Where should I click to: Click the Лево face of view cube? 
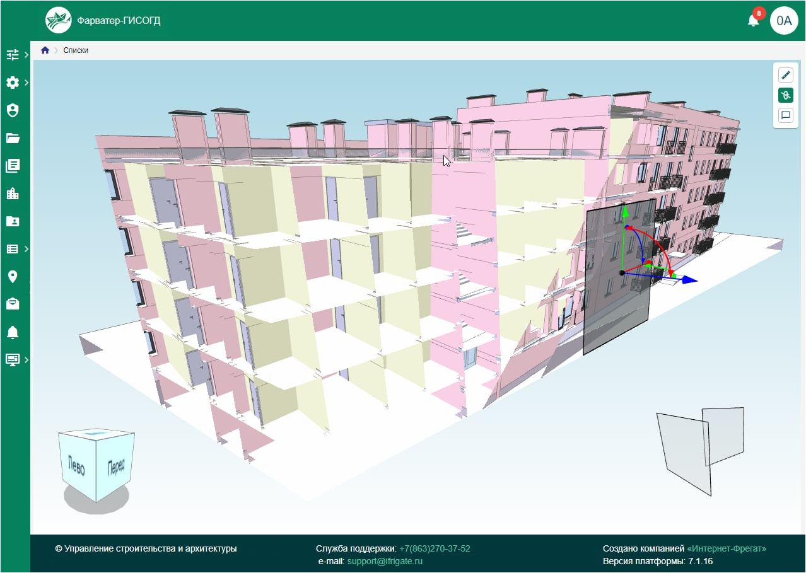point(76,465)
